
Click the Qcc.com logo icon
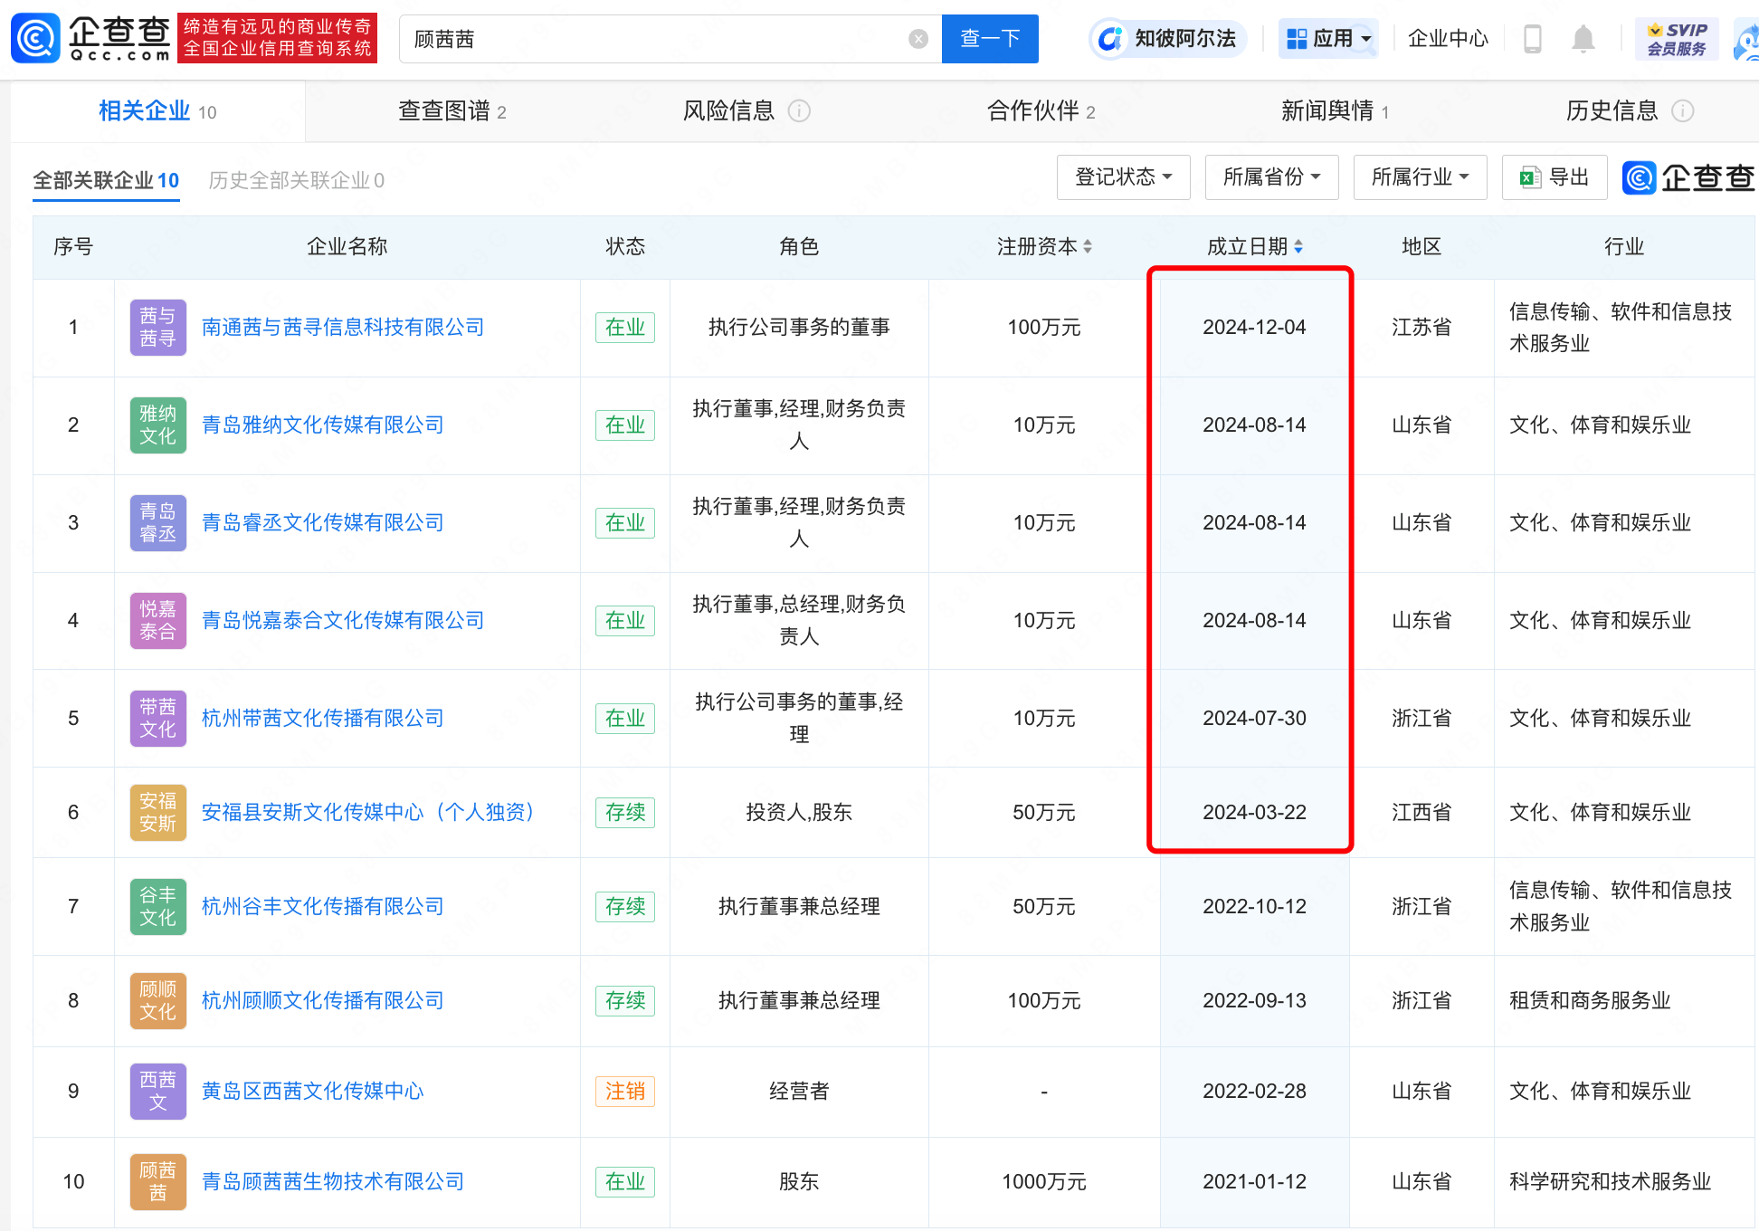click(x=35, y=39)
